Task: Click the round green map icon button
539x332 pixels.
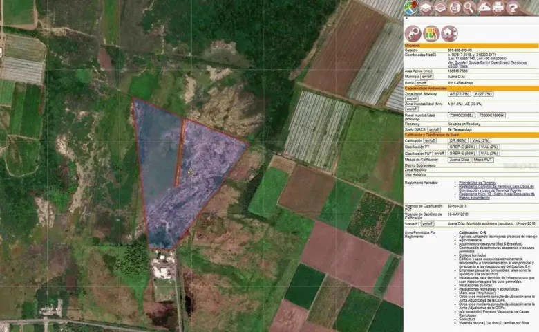Action: click(431, 33)
